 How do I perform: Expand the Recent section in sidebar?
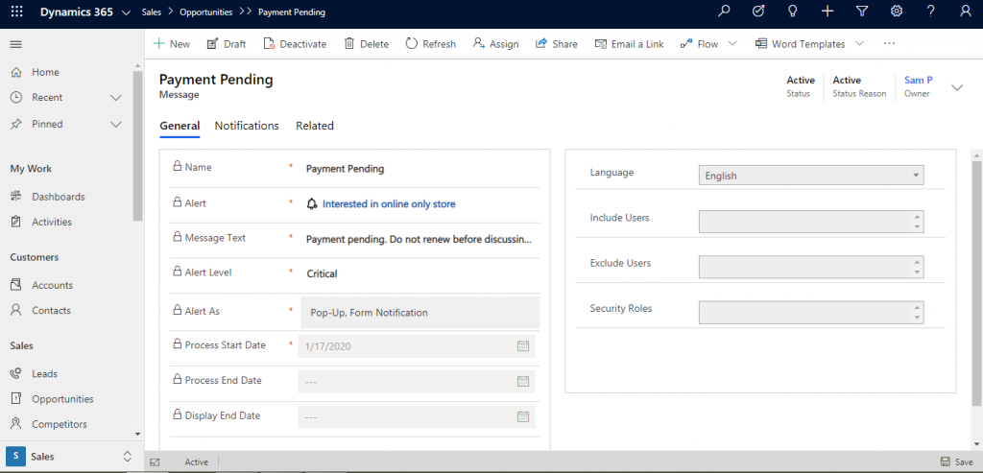tap(116, 98)
